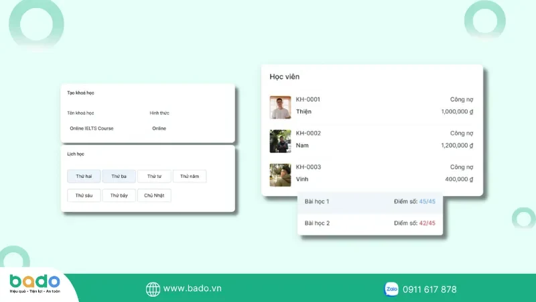Click debt amount 1,000,000 ₫
The image size is (536, 302).
coord(458,111)
